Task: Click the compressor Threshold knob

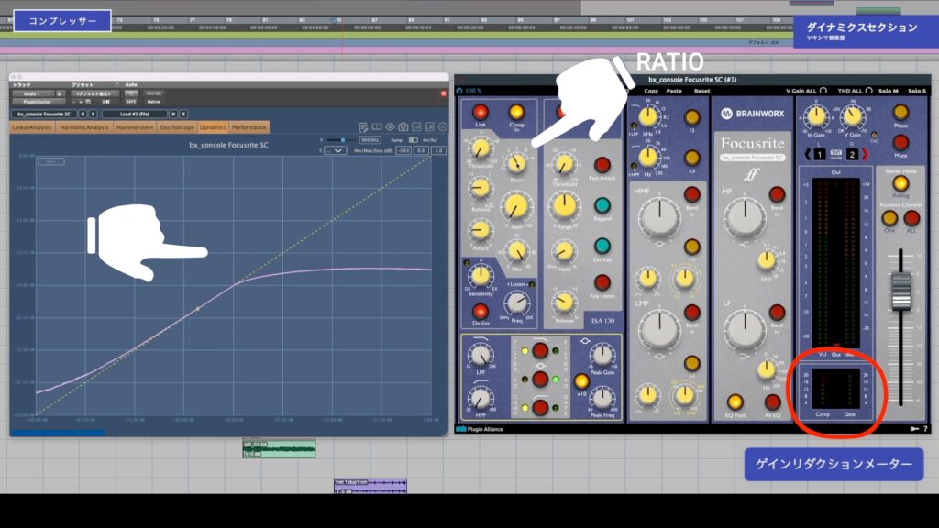Action: 481,148
